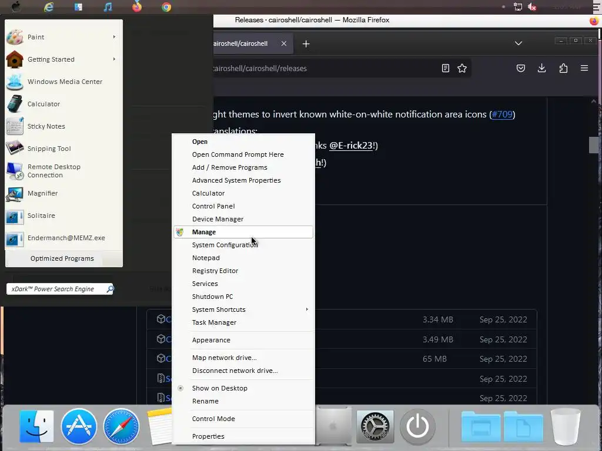
Task: Expand System Shortcuts submenu
Action: pyautogui.click(x=243, y=309)
